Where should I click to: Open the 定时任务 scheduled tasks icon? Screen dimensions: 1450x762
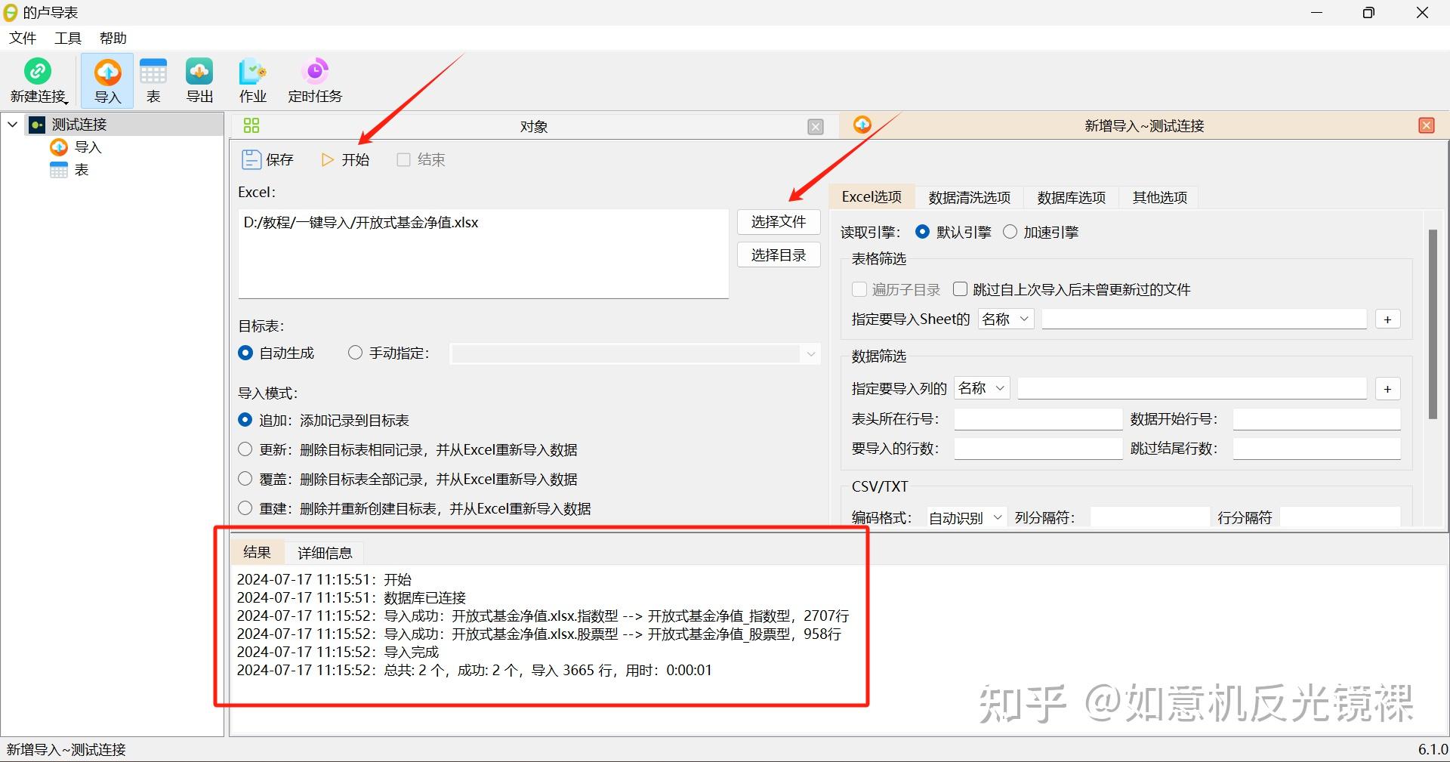coord(315,79)
